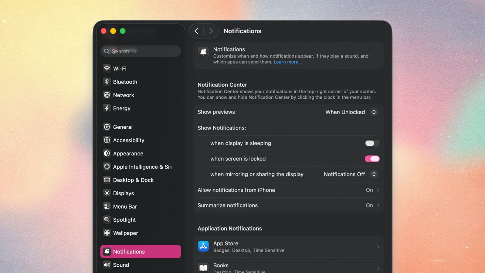485x273 pixels.
Task: Click the back navigation arrow
Action: point(196,31)
